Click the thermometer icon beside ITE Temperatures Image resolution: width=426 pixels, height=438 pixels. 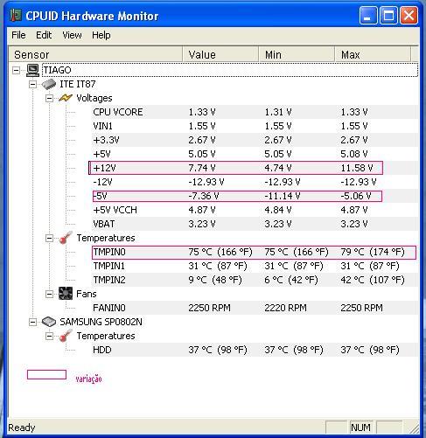66,238
